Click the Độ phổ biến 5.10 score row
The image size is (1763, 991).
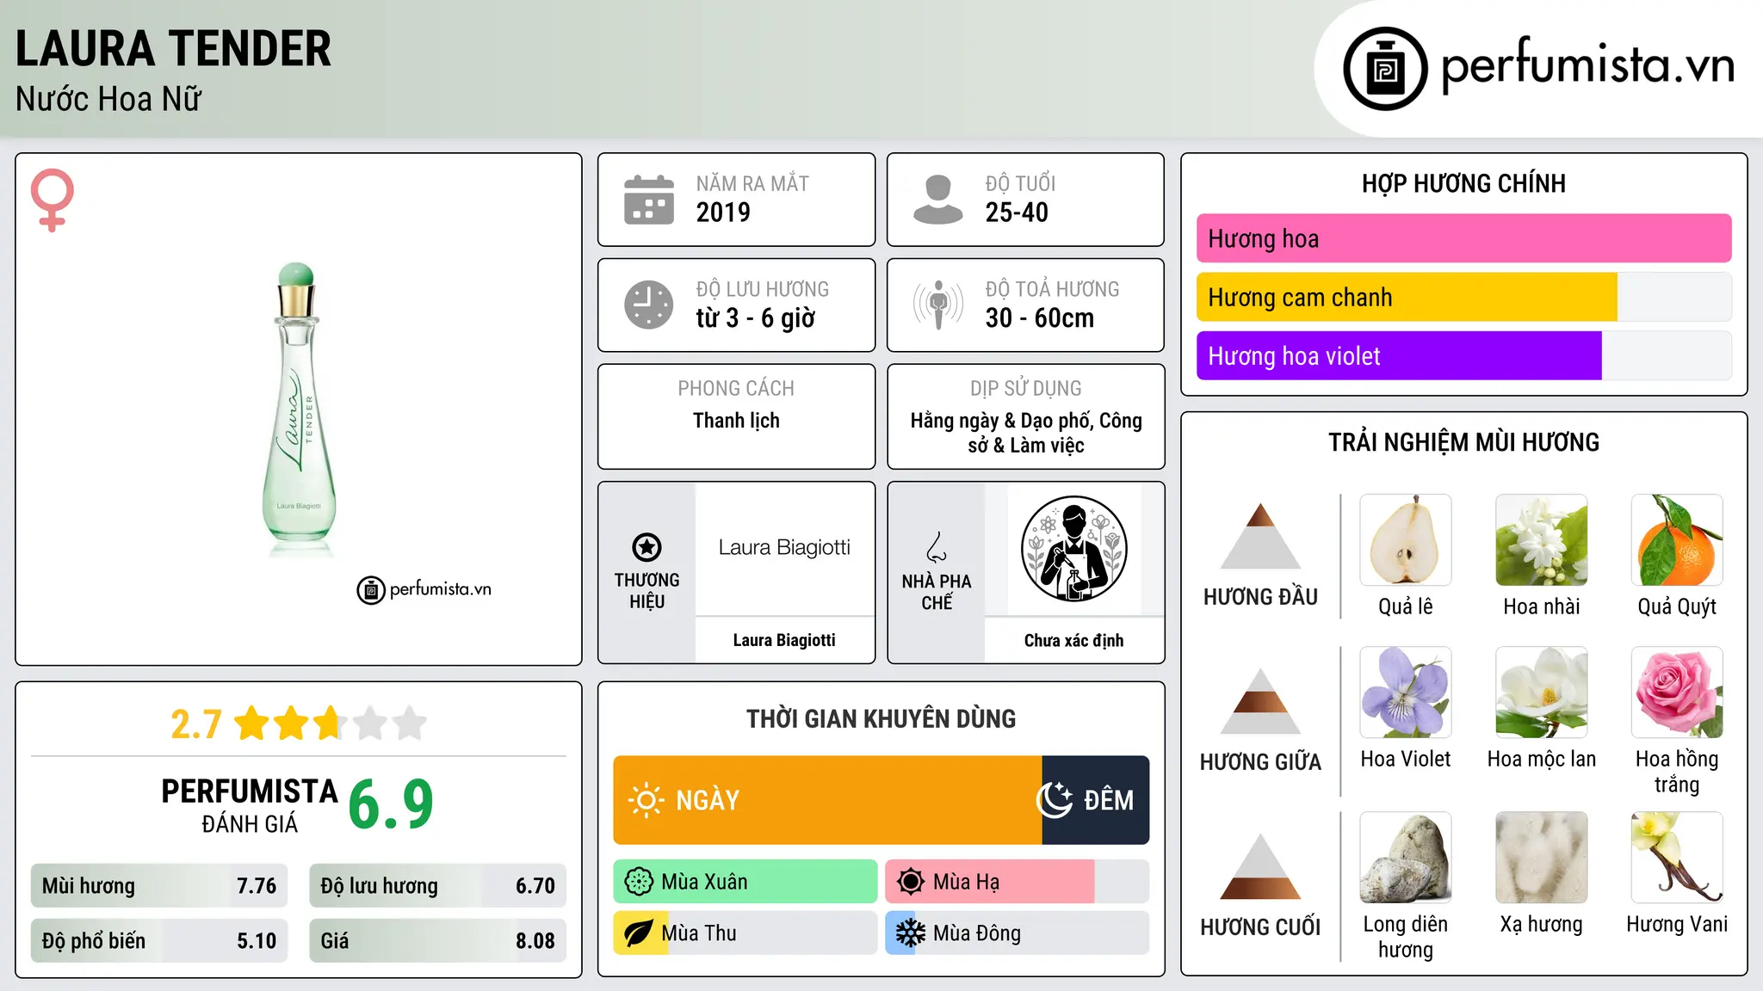pyautogui.click(x=159, y=941)
